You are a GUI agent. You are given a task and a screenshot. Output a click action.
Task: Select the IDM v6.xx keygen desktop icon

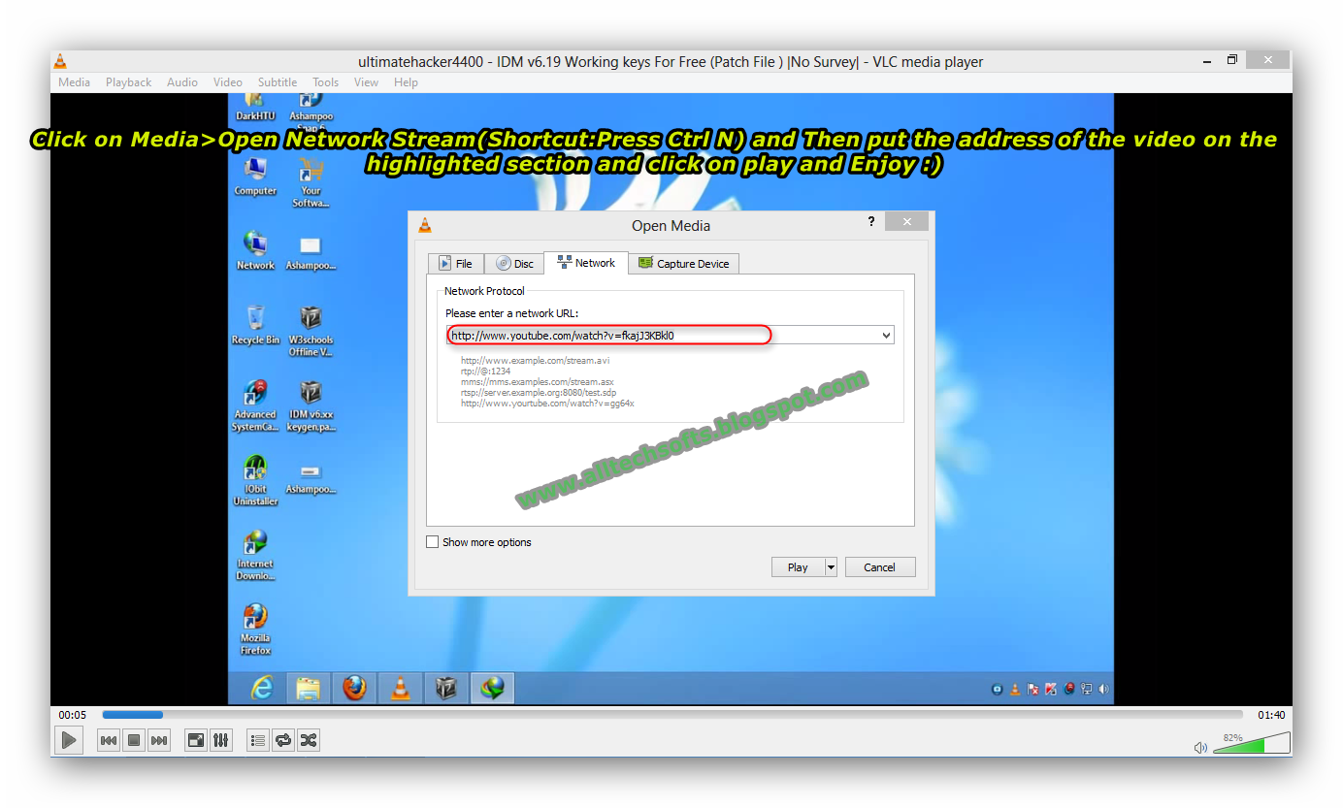(x=311, y=405)
